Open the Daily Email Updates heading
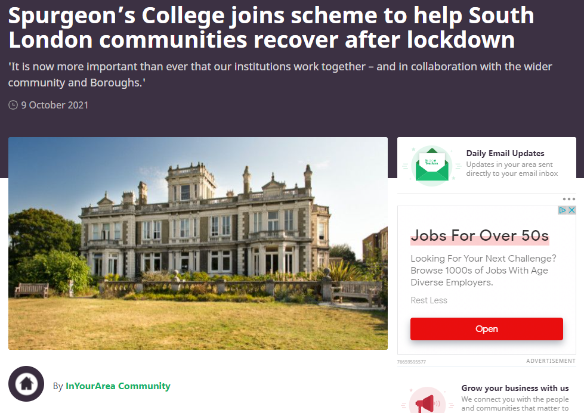This screenshot has width=584, height=413. (x=505, y=153)
